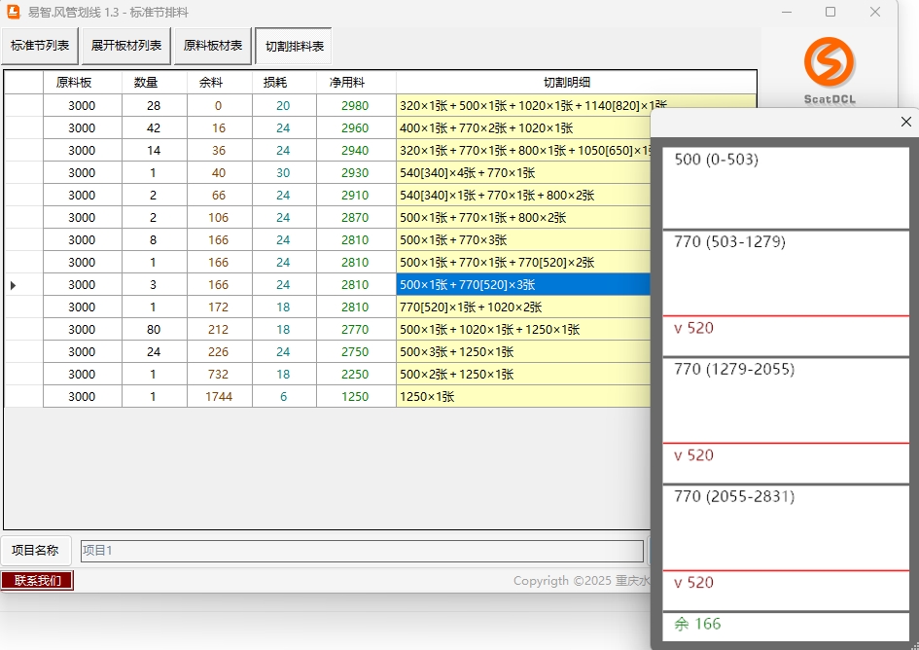The width and height of the screenshot is (919, 650).
Task: Click the 770 (1279-2055) preview block
Action: [x=786, y=399]
